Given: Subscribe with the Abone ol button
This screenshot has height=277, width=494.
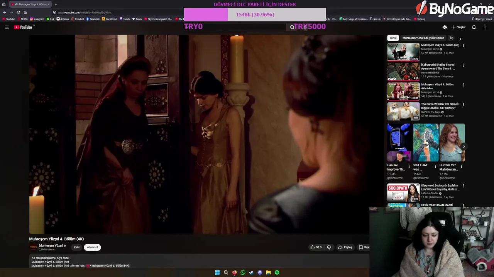Looking at the screenshot, I should [x=92, y=247].
